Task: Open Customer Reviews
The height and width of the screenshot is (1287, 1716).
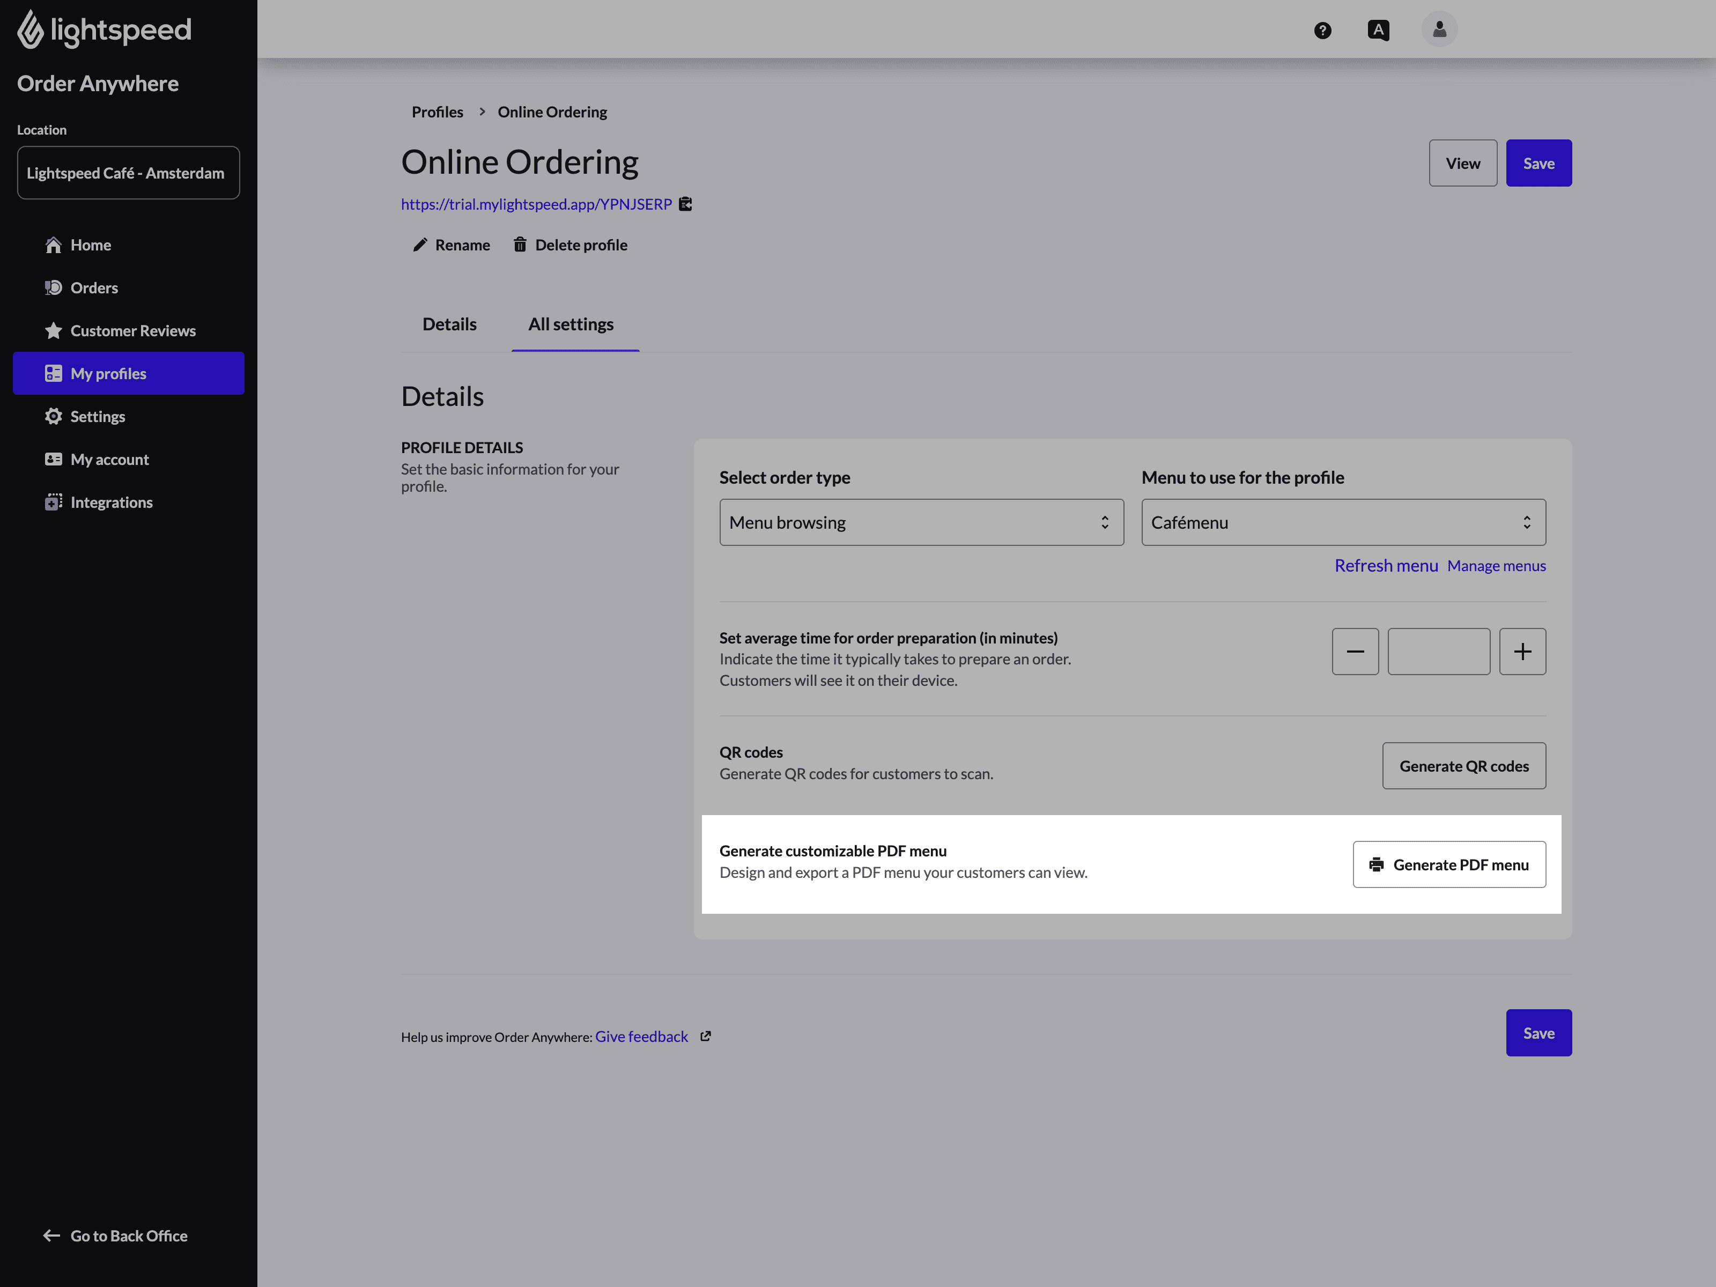Action: (x=132, y=330)
